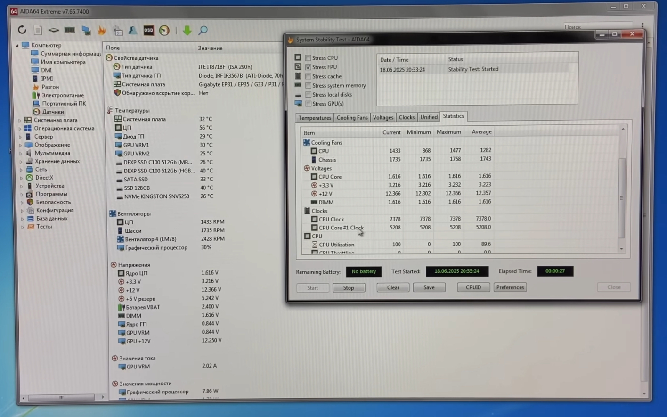This screenshot has width=667, height=417.
Task: Expand the Операционная система tree node
Action: pyautogui.click(x=20, y=129)
